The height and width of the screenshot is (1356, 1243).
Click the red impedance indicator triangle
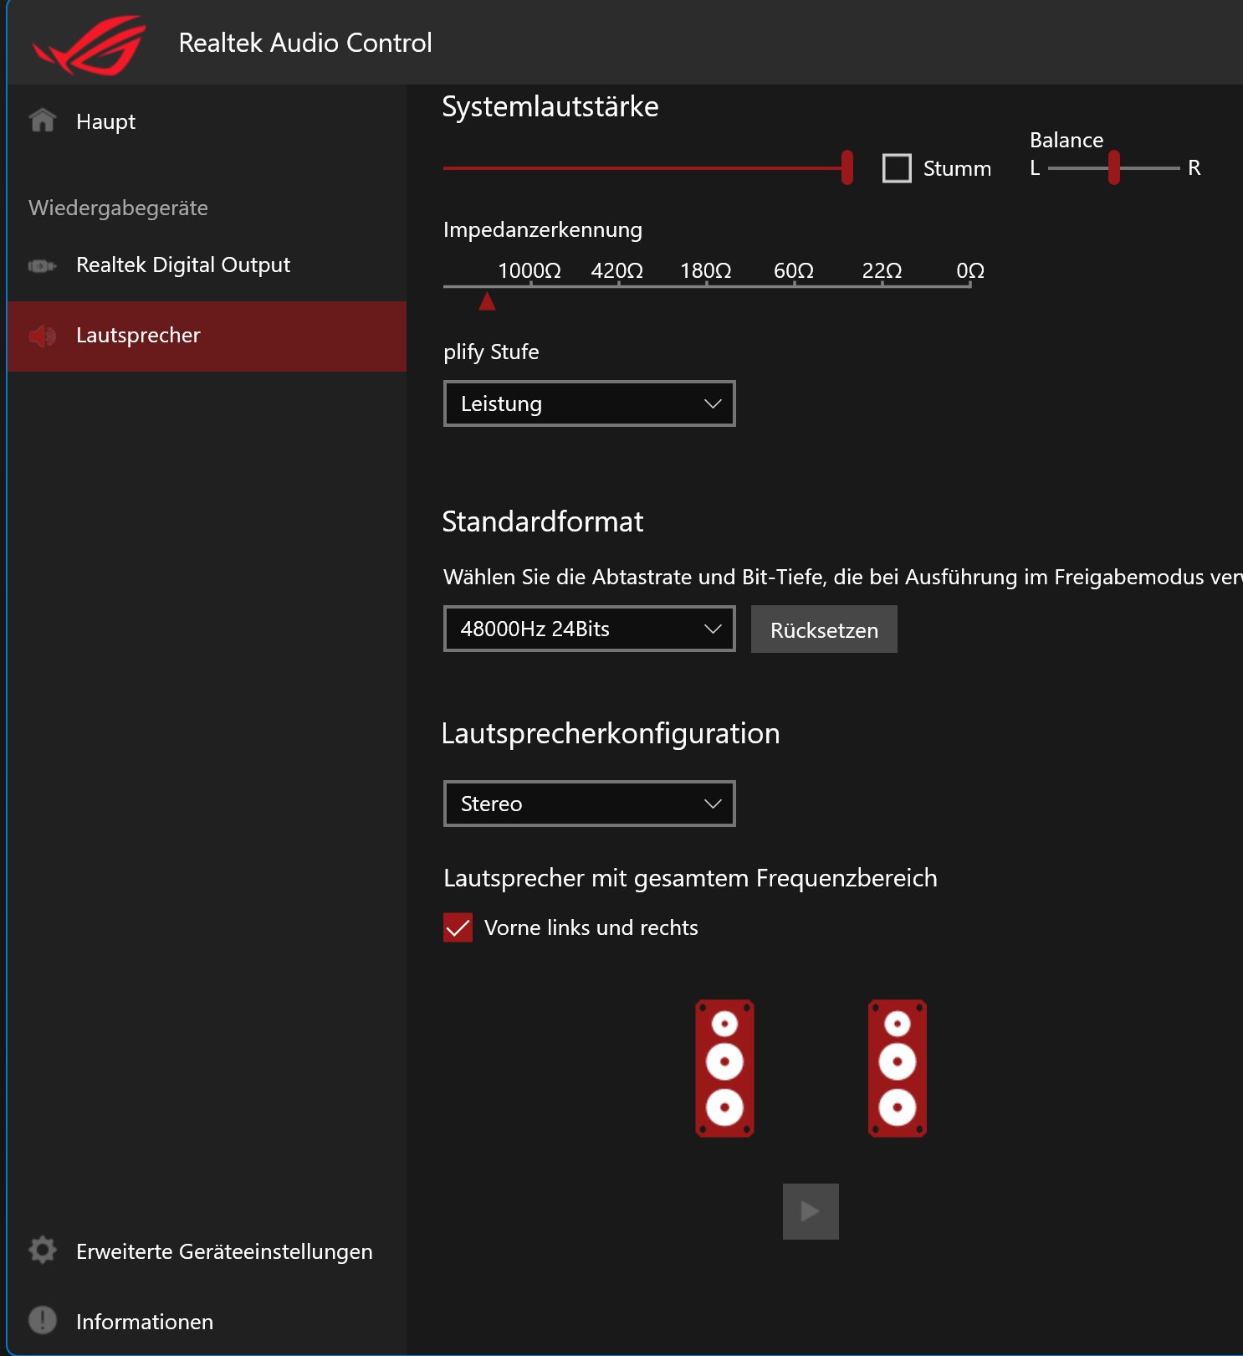pos(488,301)
